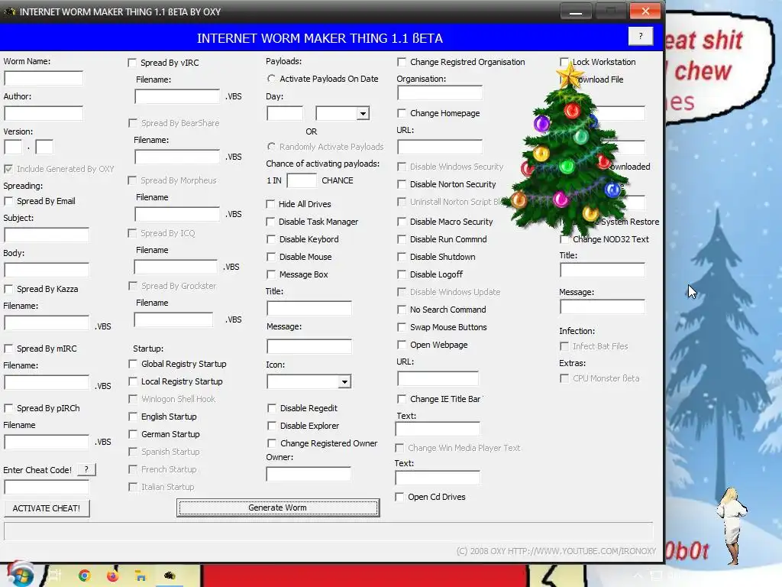The image size is (782, 587).
Task: Focus the email Body text box
Action: [47, 270]
